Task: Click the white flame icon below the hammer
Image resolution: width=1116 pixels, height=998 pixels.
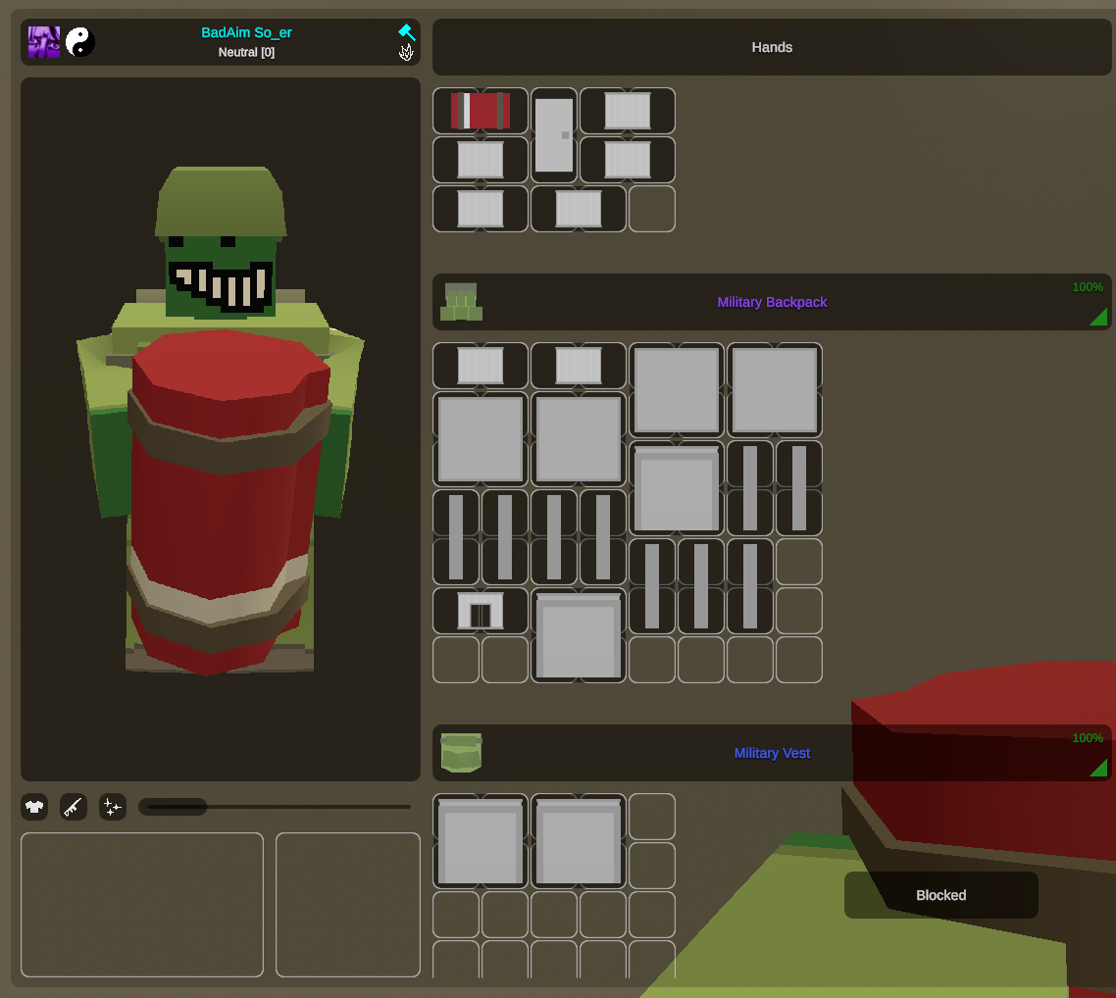Action: pyautogui.click(x=406, y=52)
